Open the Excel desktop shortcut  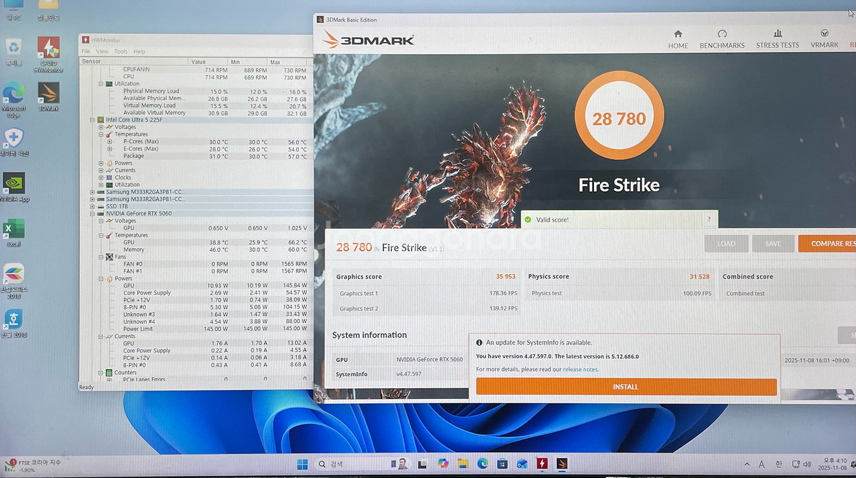pos(13,231)
